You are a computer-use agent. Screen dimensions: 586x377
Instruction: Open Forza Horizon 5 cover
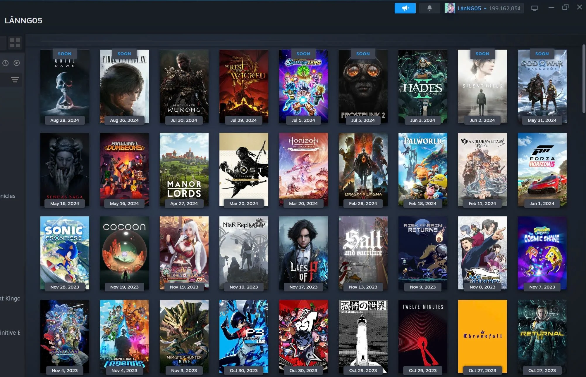[542, 169]
